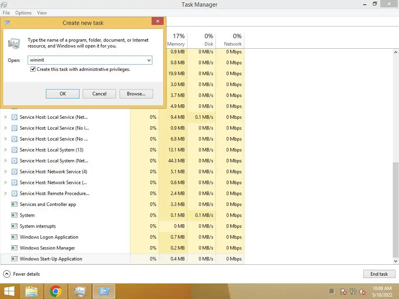The image size is (399, 299).
Task: Expand Service Host: Network Service (4)
Action: click(5, 172)
